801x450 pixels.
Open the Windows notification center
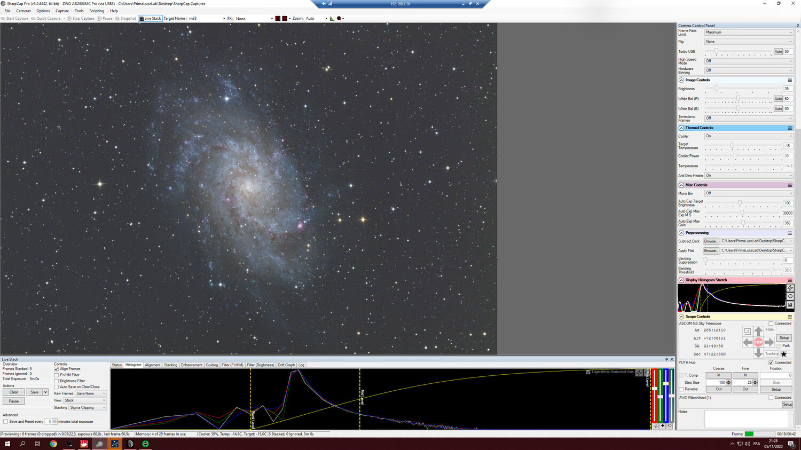click(x=791, y=444)
